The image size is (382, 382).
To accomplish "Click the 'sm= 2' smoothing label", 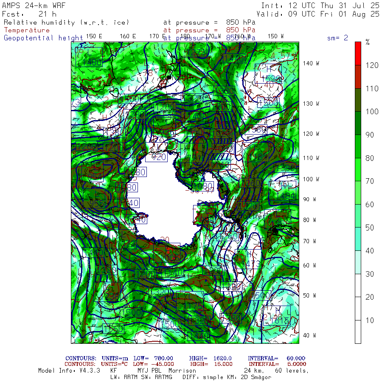I will click(x=337, y=38).
